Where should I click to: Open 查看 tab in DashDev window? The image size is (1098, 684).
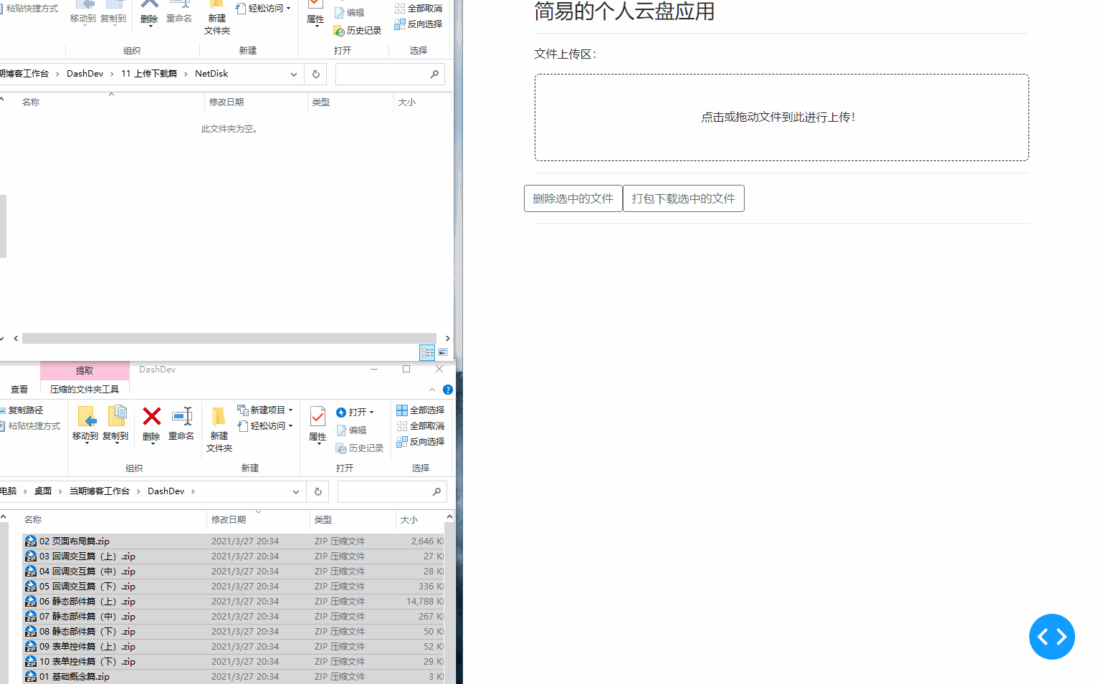pos(19,390)
